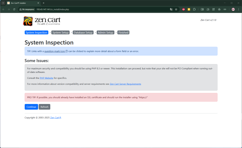Click the address bar URL field

93,9
